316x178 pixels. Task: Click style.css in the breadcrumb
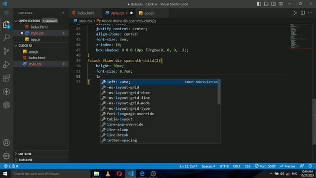85,21
